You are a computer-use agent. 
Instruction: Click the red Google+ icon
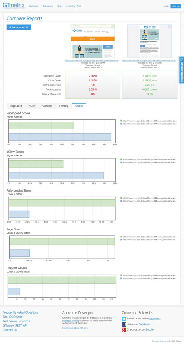click(x=124, y=329)
